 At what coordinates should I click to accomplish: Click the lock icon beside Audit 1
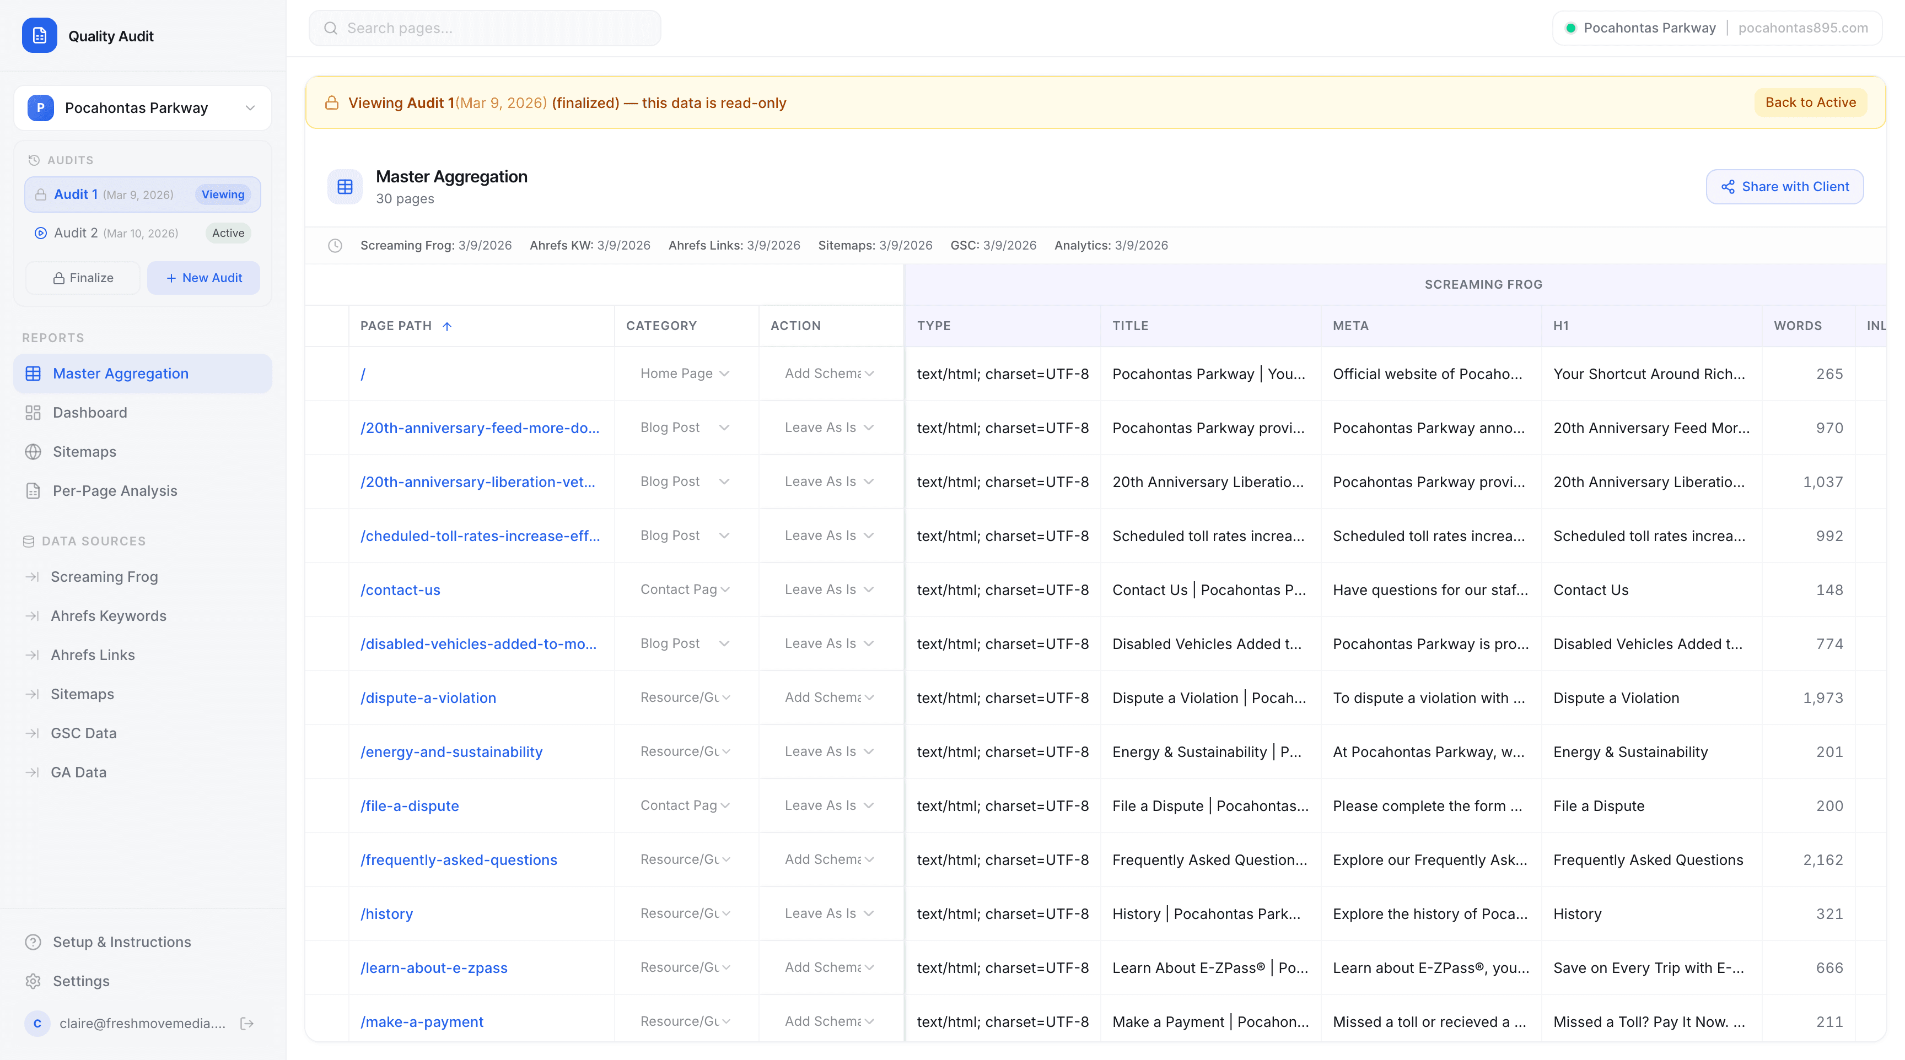point(41,194)
